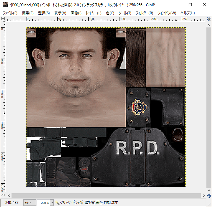Toggle the Quick Mask button
Screen dimensions: 212x207
(x=3, y=196)
